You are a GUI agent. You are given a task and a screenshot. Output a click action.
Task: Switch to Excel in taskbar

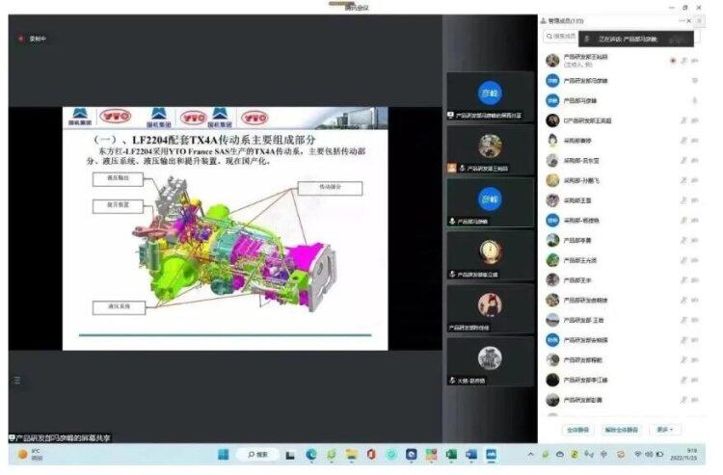451,455
